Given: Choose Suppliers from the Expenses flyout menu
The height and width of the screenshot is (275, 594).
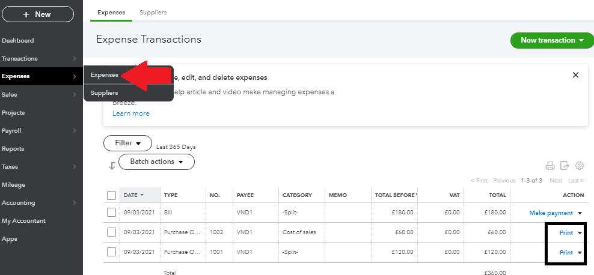Looking at the screenshot, I should [x=105, y=93].
